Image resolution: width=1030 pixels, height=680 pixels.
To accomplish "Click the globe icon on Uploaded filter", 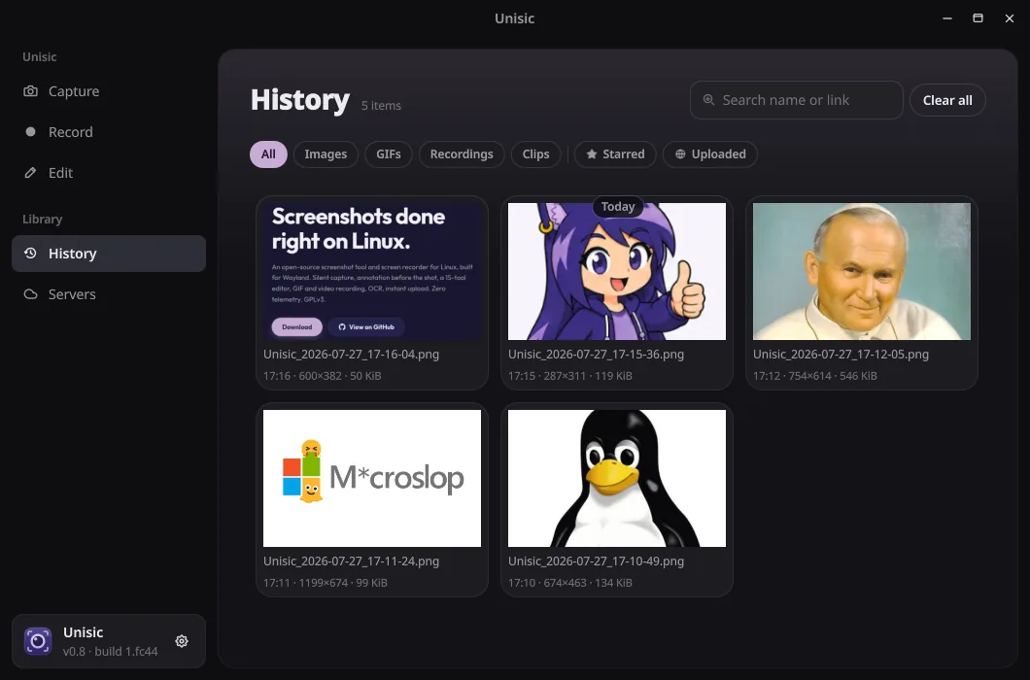I will click(680, 153).
